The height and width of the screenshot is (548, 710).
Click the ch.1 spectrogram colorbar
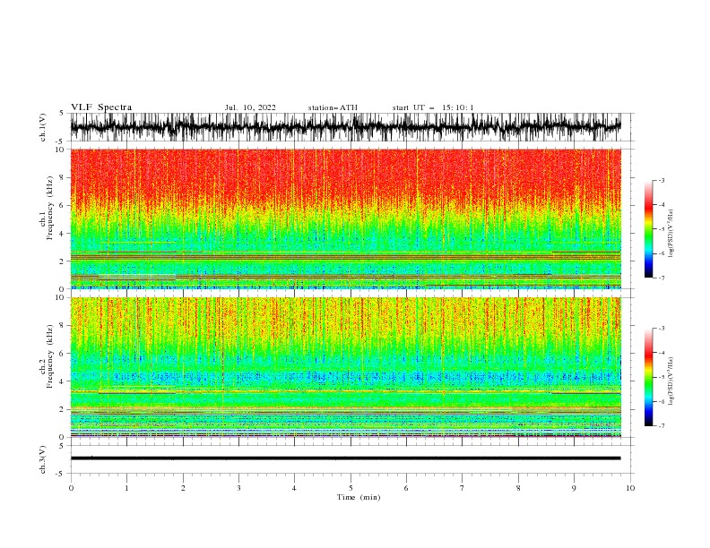pos(648,229)
